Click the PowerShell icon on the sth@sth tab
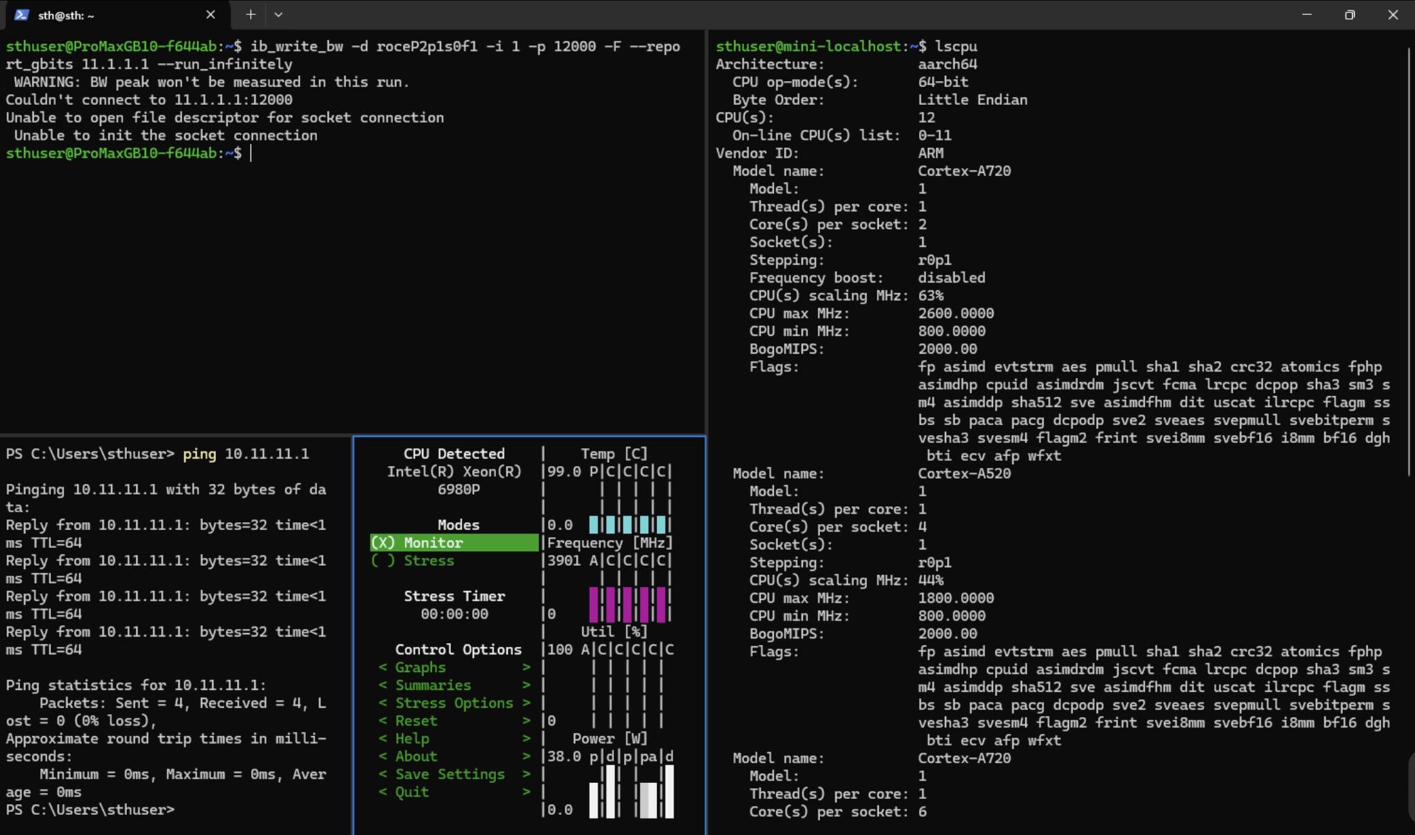The height and width of the screenshot is (835, 1415). (x=21, y=14)
